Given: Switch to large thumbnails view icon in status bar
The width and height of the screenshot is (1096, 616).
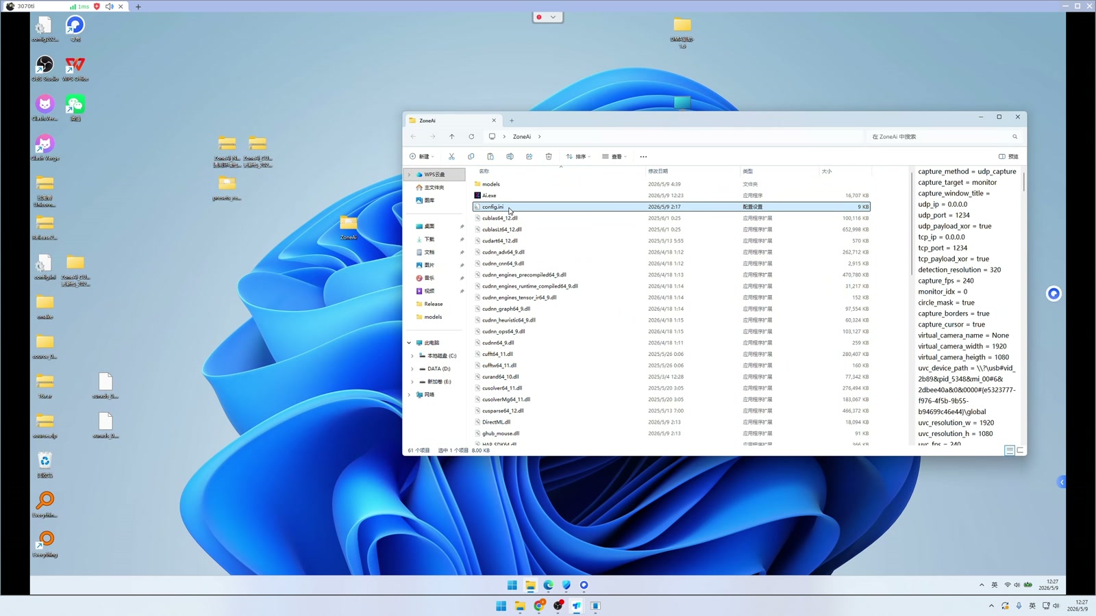Looking at the screenshot, I should [x=1020, y=450].
